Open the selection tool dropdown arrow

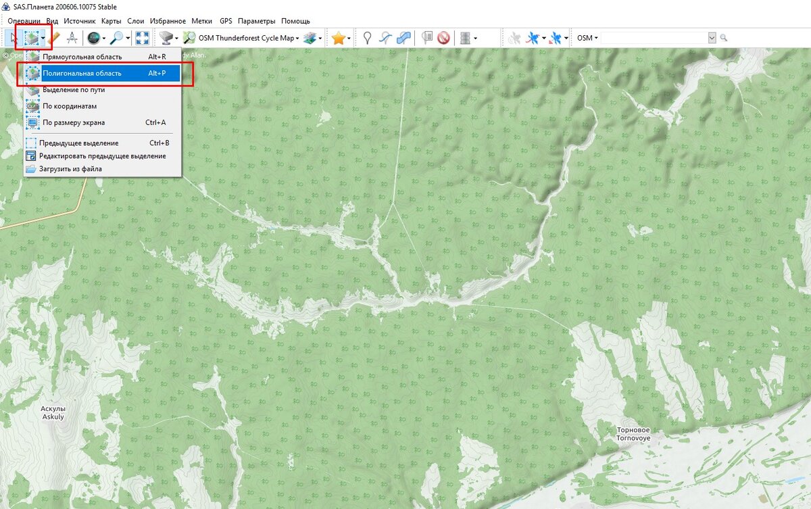pyautogui.click(x=43, y=38)
